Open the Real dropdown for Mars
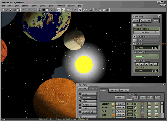The width and height of the screenshot is (167, 121). point(123,115)
